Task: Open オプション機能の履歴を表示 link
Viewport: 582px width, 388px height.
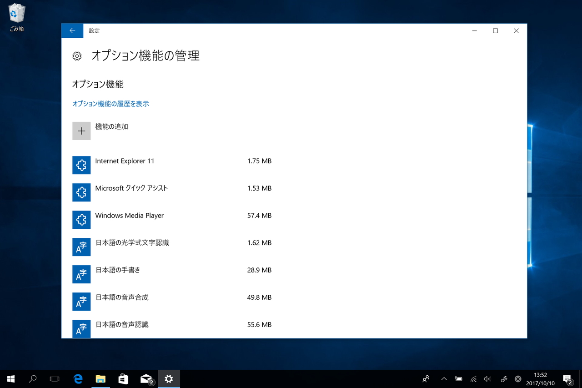Action: 110,104
